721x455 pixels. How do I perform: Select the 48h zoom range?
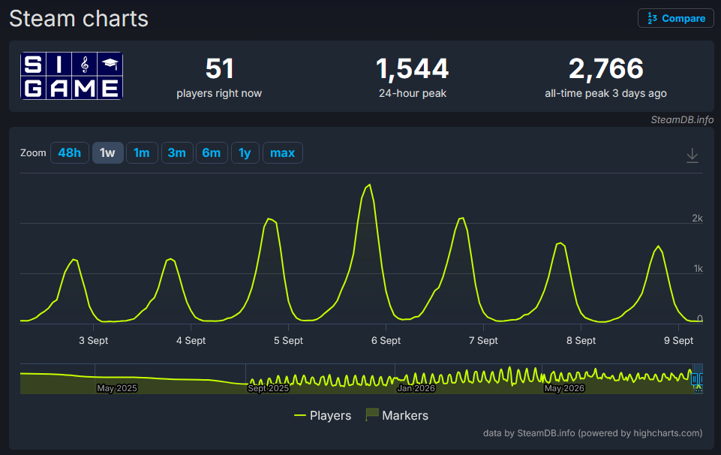click(x=70, y=152)
